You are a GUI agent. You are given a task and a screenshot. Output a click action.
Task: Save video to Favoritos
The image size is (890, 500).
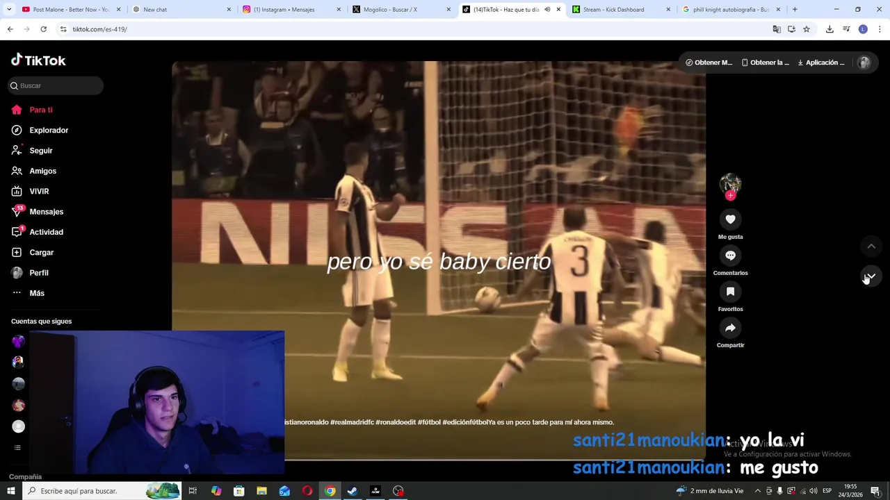730,292
